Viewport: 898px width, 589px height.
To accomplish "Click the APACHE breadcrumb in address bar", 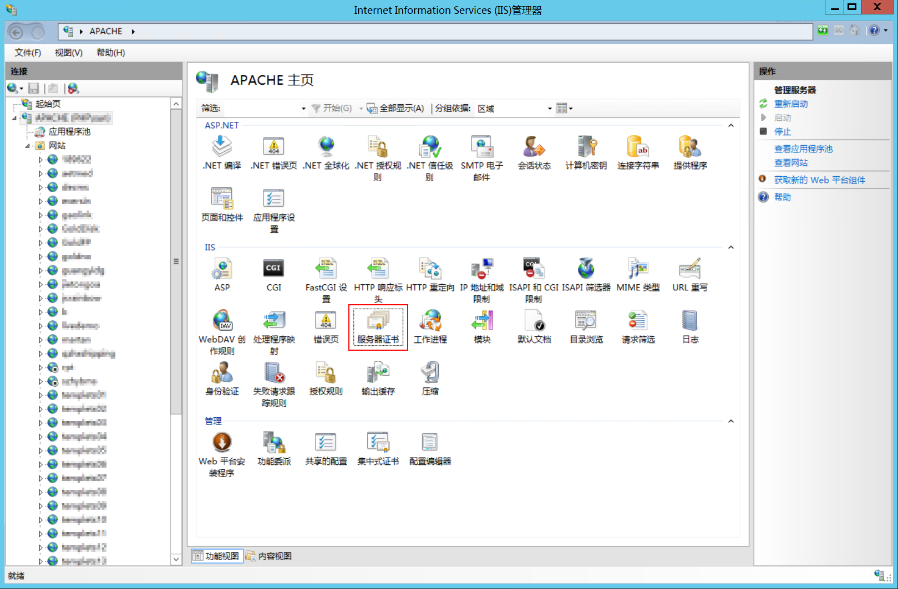I will tap(106, 31).
